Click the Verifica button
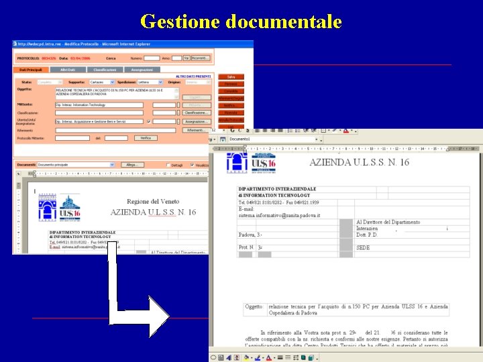 tap(146, 138)
